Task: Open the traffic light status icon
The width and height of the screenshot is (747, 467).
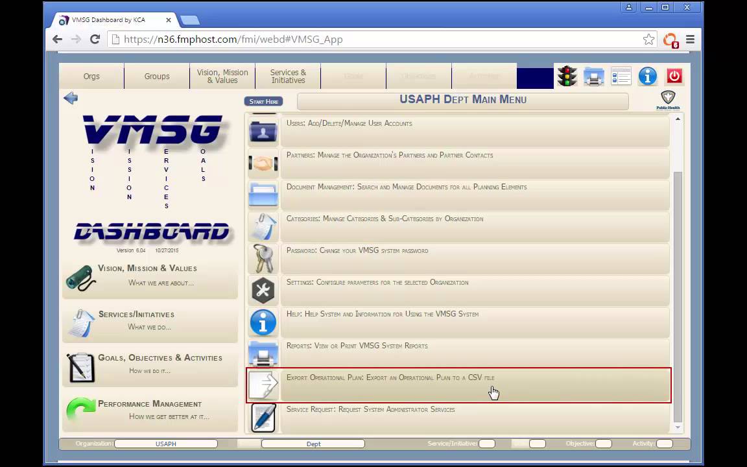Action: click(x=567, y=77)
